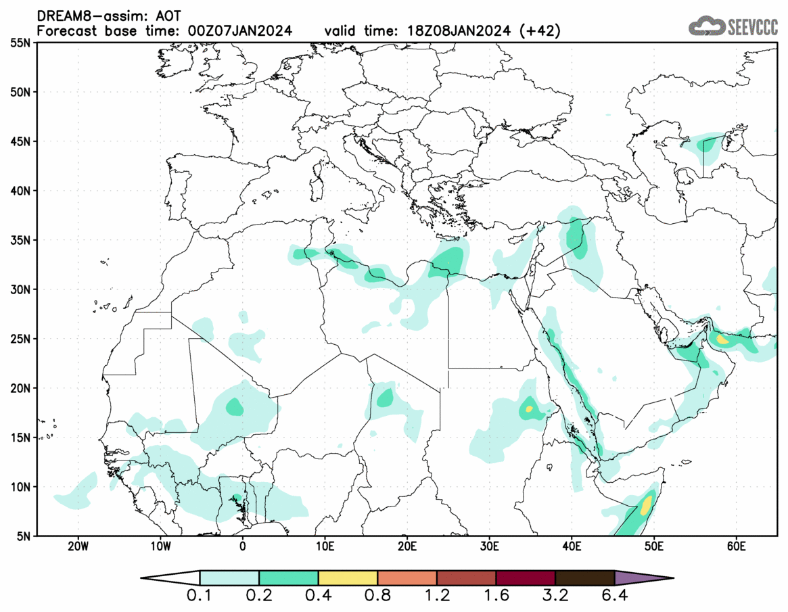Click the yellow dust spot near Gulf of Oman
The width and height of the screenshot is (788, 612).
[722, 339]
